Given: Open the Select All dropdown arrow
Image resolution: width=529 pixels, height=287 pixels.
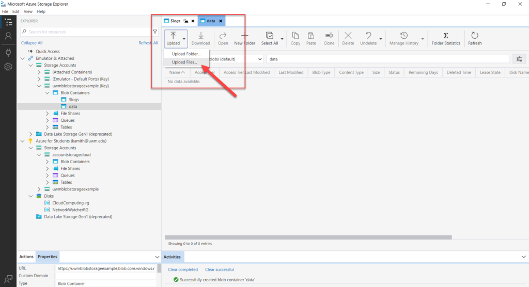Looking at the screenshot, I should (282, 39).
